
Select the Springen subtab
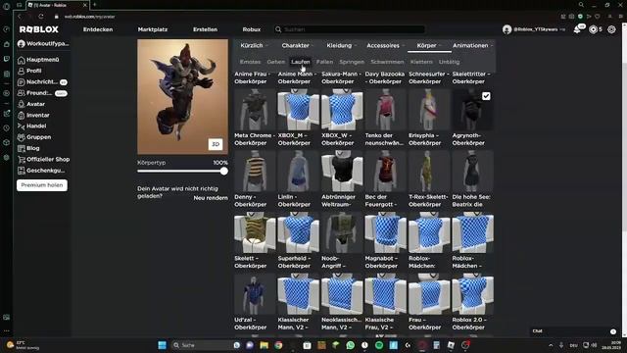coord(352,62)
